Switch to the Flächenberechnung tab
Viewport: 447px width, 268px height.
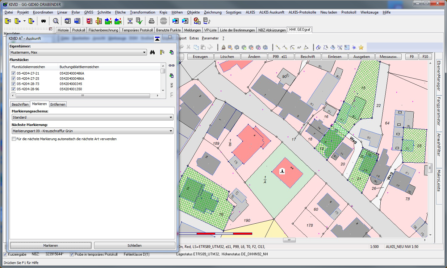103,30
